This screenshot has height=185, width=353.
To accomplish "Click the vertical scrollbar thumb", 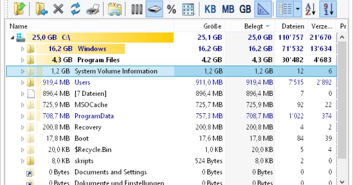I will (342, 100).
